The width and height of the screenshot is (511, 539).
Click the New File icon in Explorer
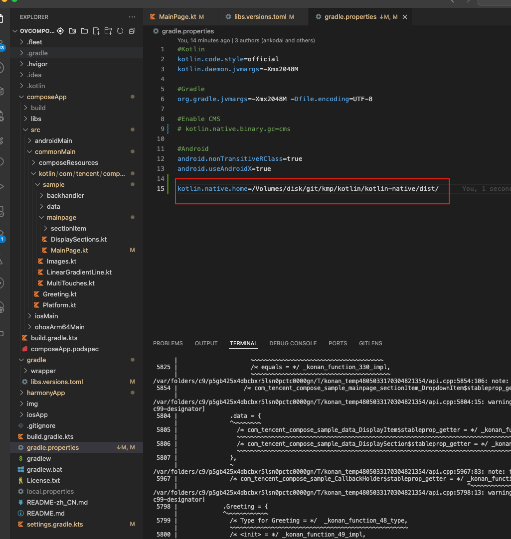tap(96, 31)
